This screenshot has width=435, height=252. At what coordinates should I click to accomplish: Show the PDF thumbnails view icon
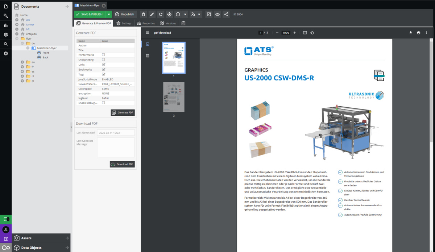(x=148, y=44)
